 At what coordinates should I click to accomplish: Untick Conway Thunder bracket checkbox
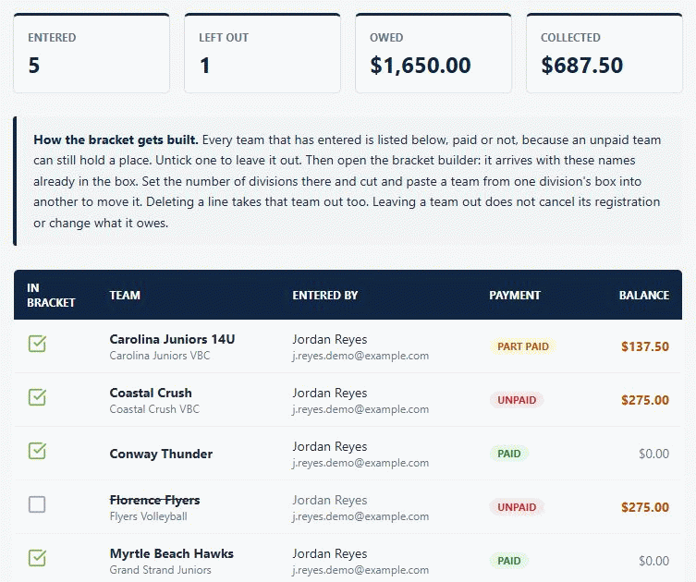[37, 451]
